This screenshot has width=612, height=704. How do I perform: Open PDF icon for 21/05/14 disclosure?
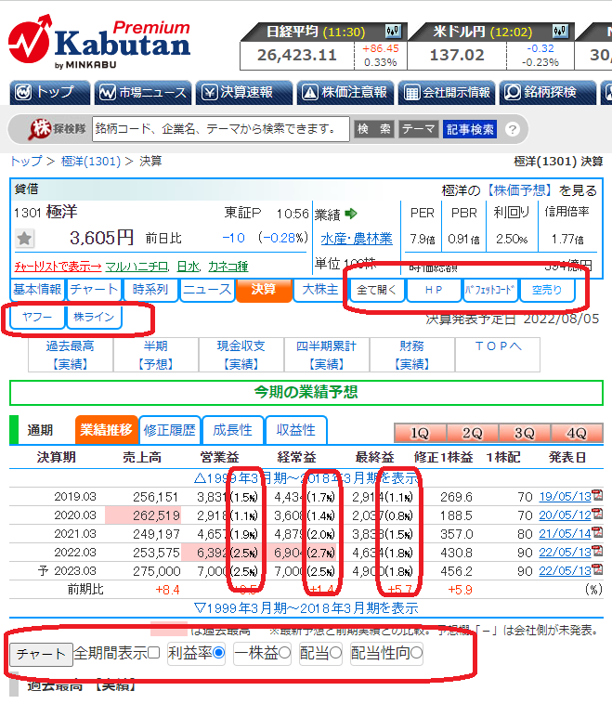(597, 532)
